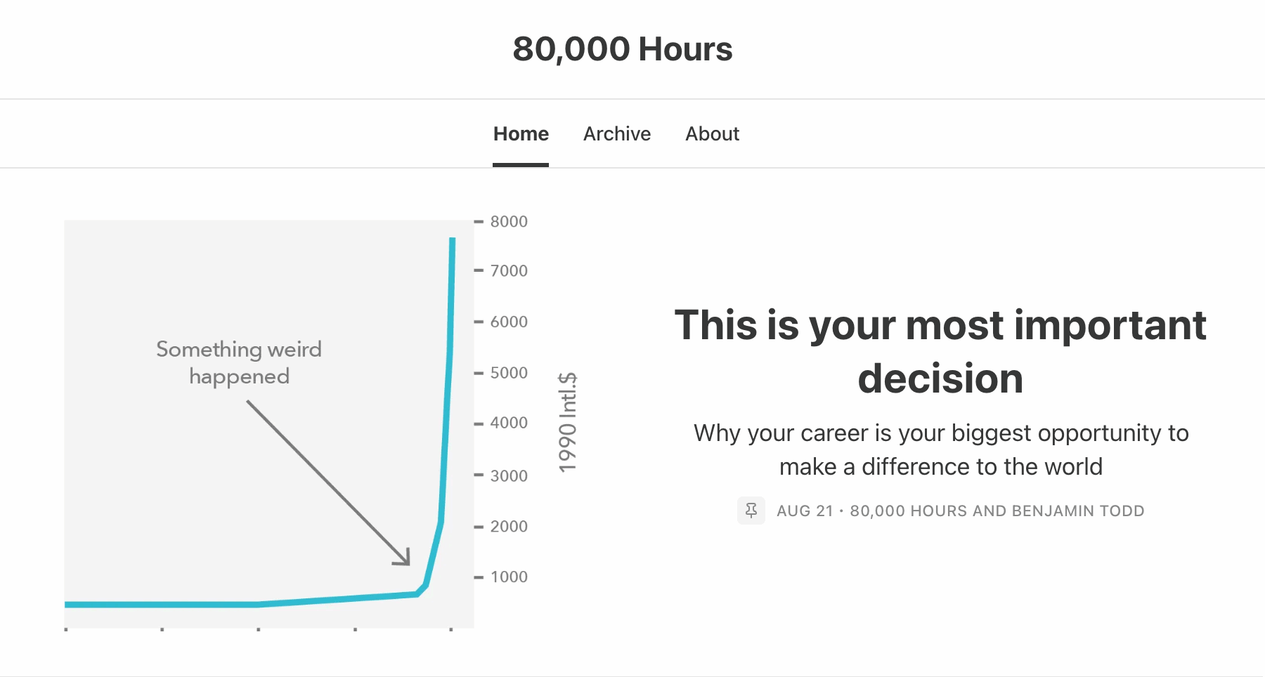The width and height of the screenshot is (1265, 677).
Task: Click the gray annotation arrowhead in chart
Action: point(403,559)
